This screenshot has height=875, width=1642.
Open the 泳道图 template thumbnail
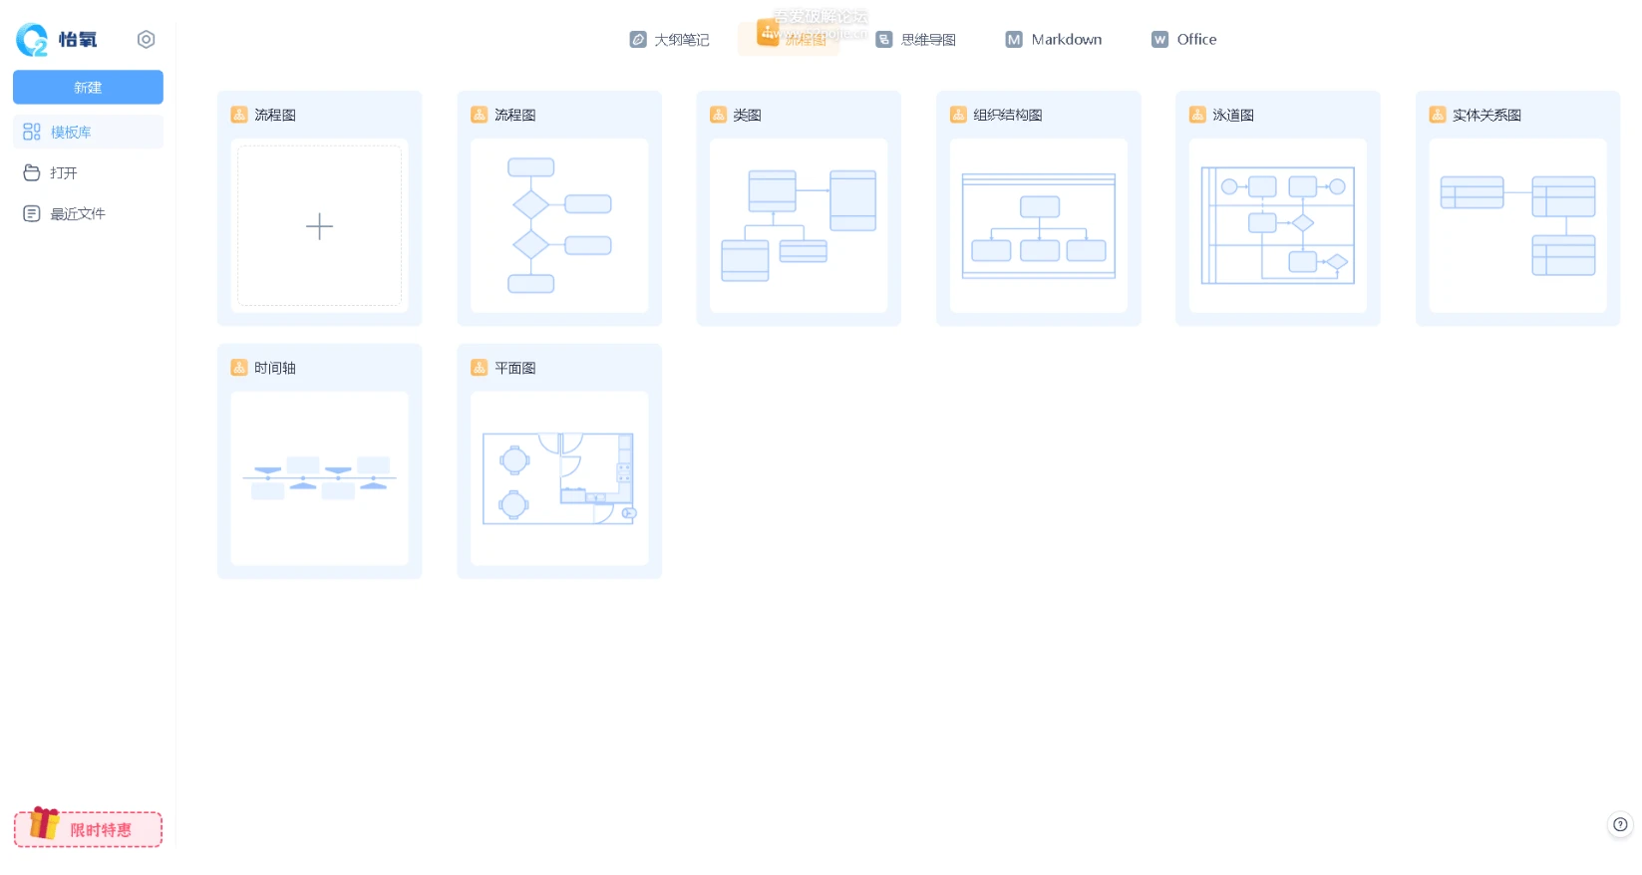(1278, 225)
